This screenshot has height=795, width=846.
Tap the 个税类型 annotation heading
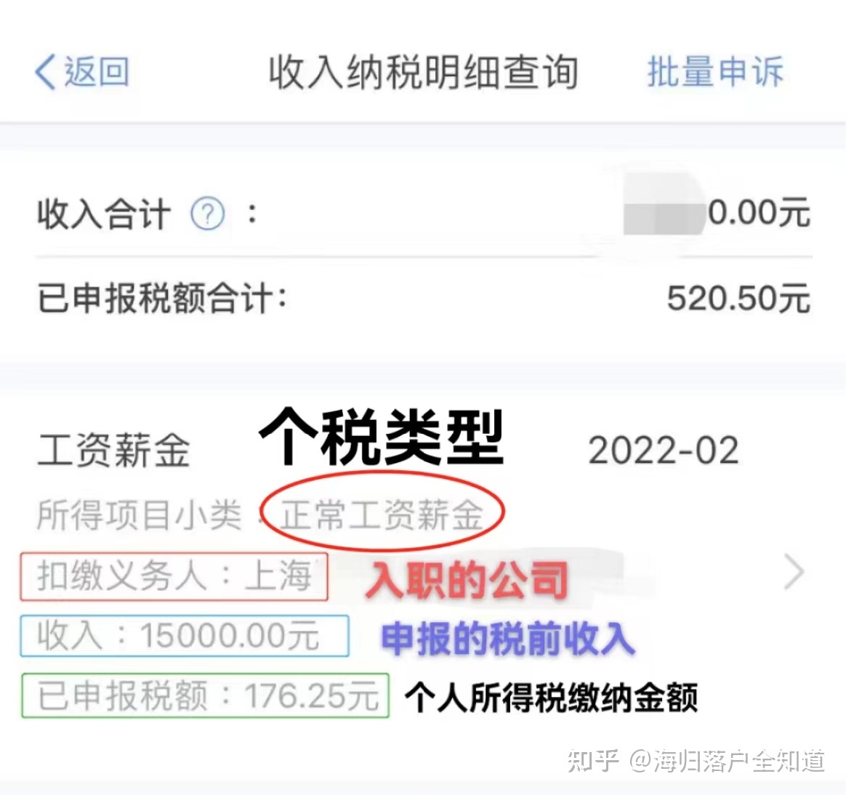click(x=382, y=437)
